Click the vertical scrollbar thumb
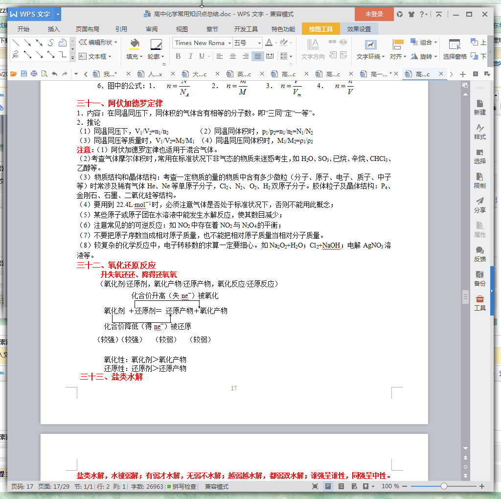Image resolution: width=501 pixels, height=499 pixels. 465,297
